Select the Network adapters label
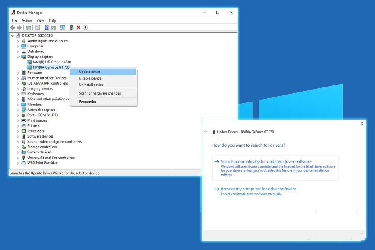 [x=41, y=110]
